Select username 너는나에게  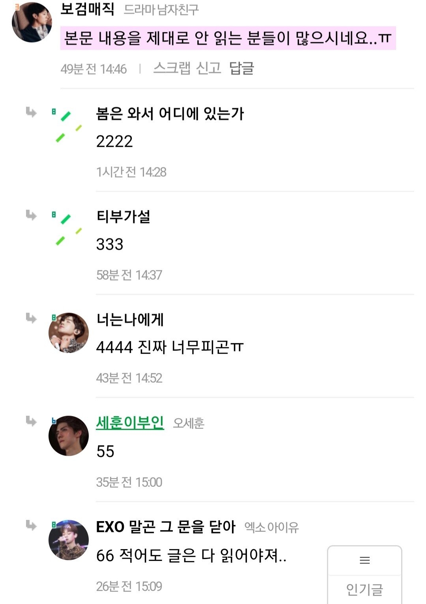click(130, 319)
